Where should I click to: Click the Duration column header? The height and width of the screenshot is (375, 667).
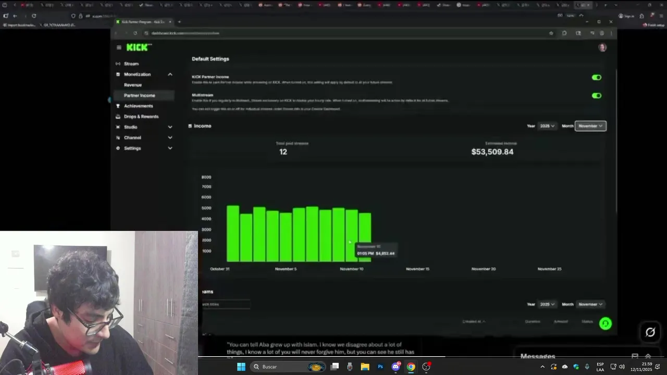click(x=533, y=321)
